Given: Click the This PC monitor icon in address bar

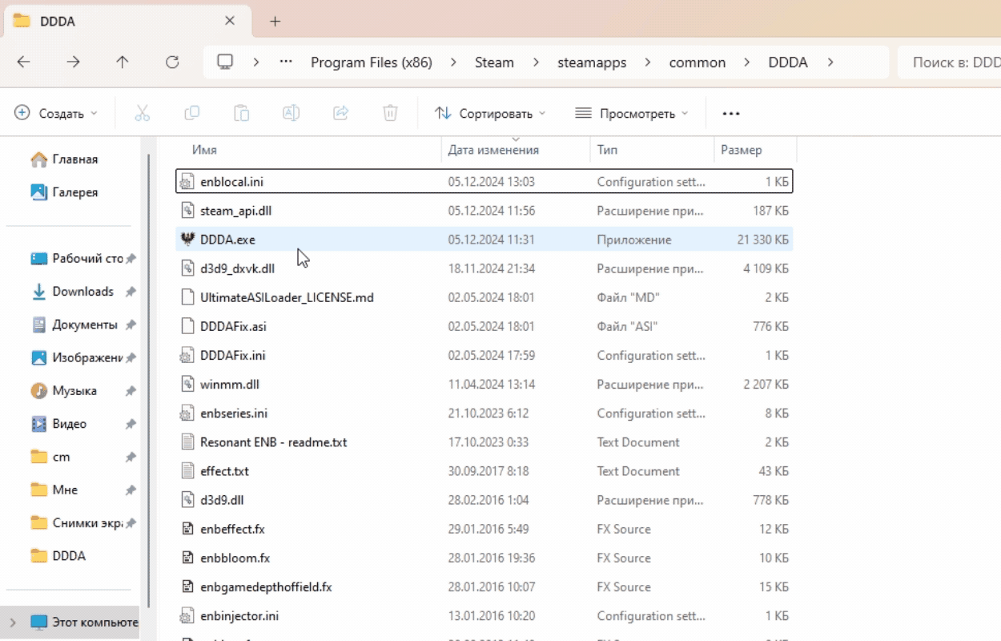Looking at the screenshot, I should coord(225,62).
